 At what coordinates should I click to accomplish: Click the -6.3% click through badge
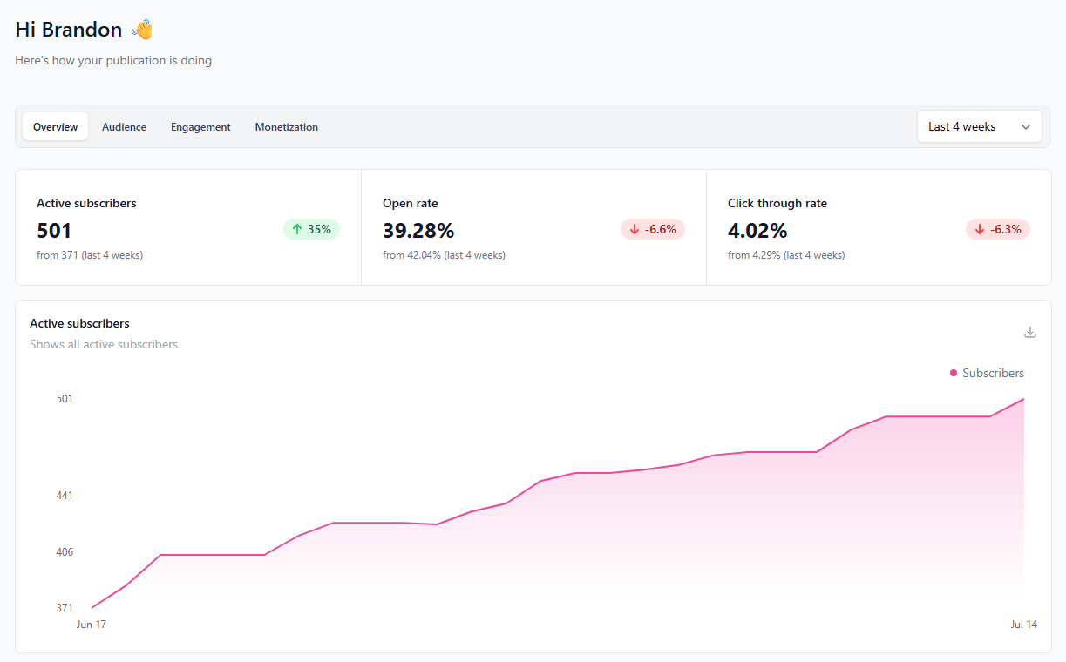click(998, 229)
